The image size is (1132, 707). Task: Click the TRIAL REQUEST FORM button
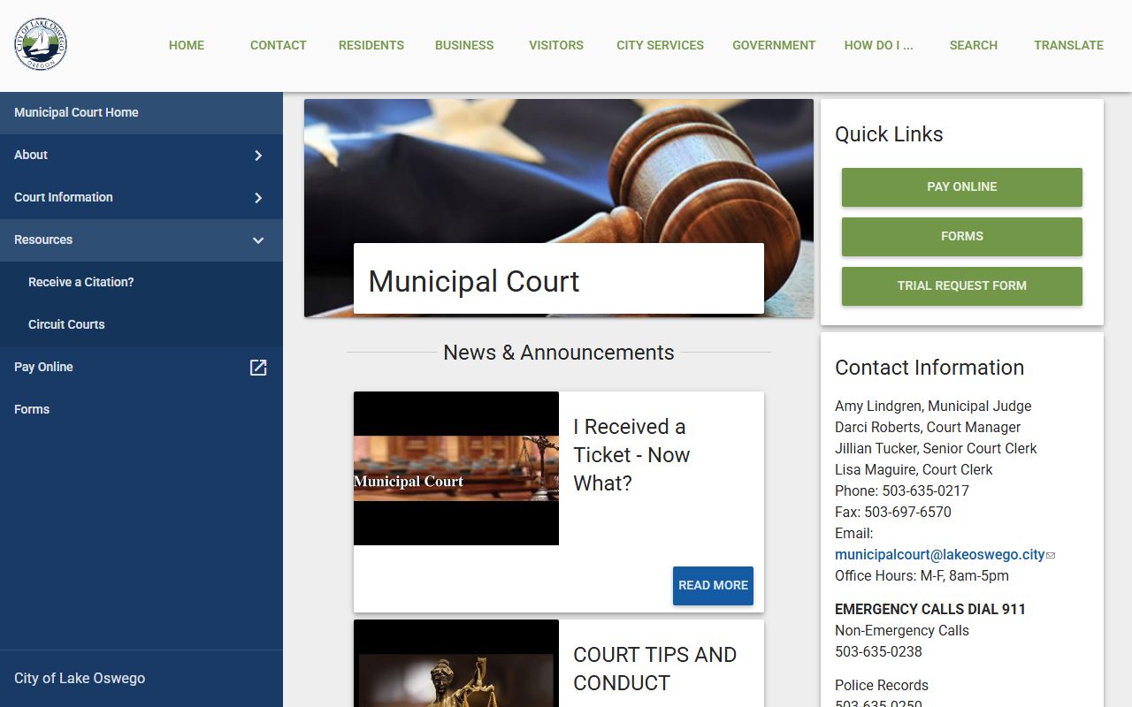pyautogui.click(x=962, y=286)
